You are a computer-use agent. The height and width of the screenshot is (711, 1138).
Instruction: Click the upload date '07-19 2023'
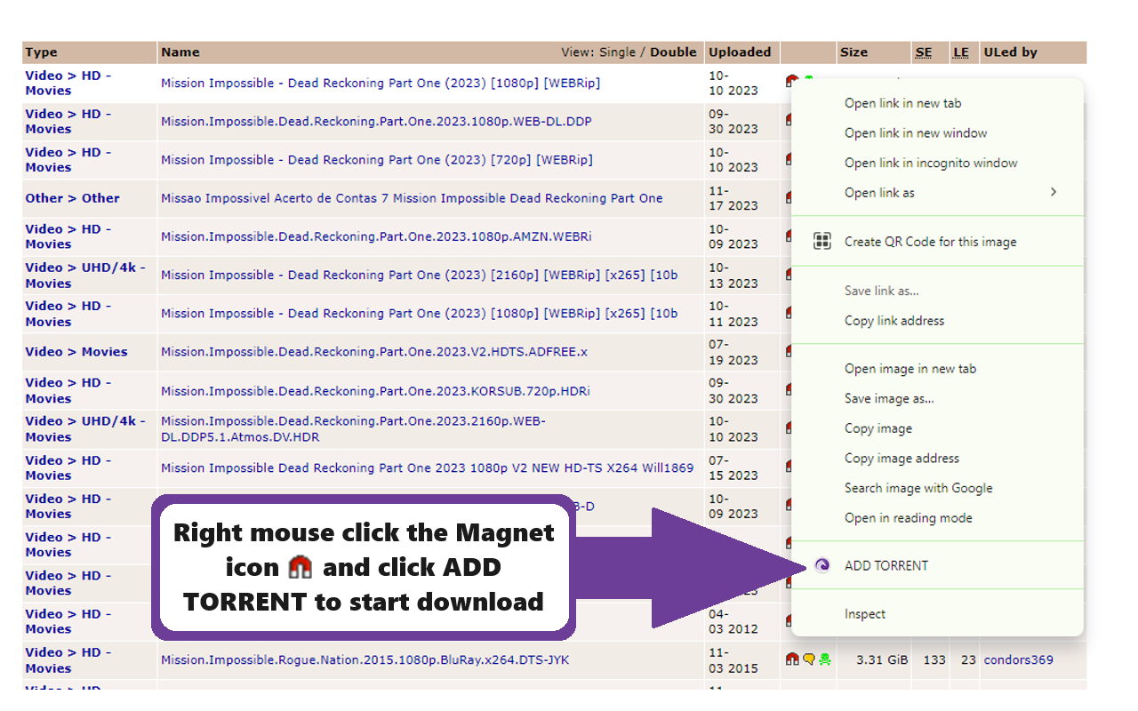coord(733,352)
